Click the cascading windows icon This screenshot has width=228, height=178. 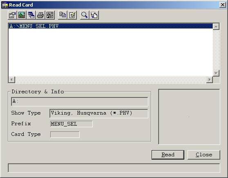[31, 15]
